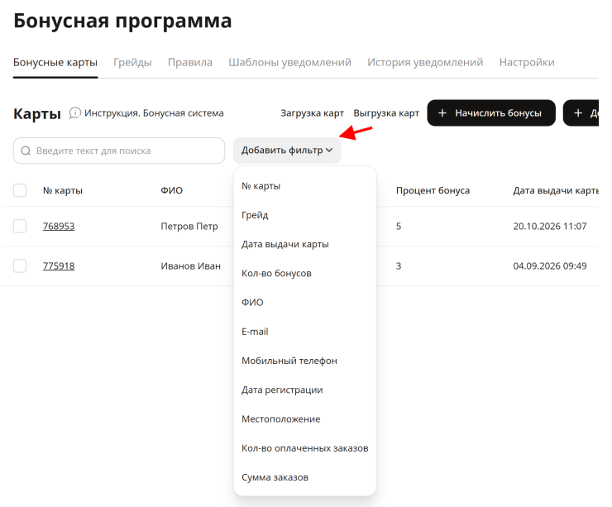Focus the search text input field
This screenshot has height=507, width=612.
click(119, 151)
